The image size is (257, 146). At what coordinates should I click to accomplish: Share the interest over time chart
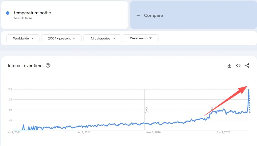(247, 66)
